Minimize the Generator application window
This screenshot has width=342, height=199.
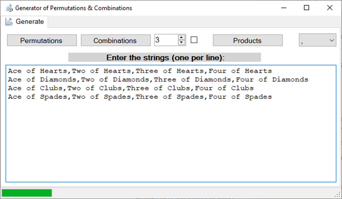[x=283, y=8]
